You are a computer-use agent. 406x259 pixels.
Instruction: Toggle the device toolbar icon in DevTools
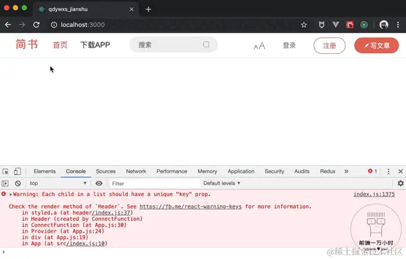[18, 171]
